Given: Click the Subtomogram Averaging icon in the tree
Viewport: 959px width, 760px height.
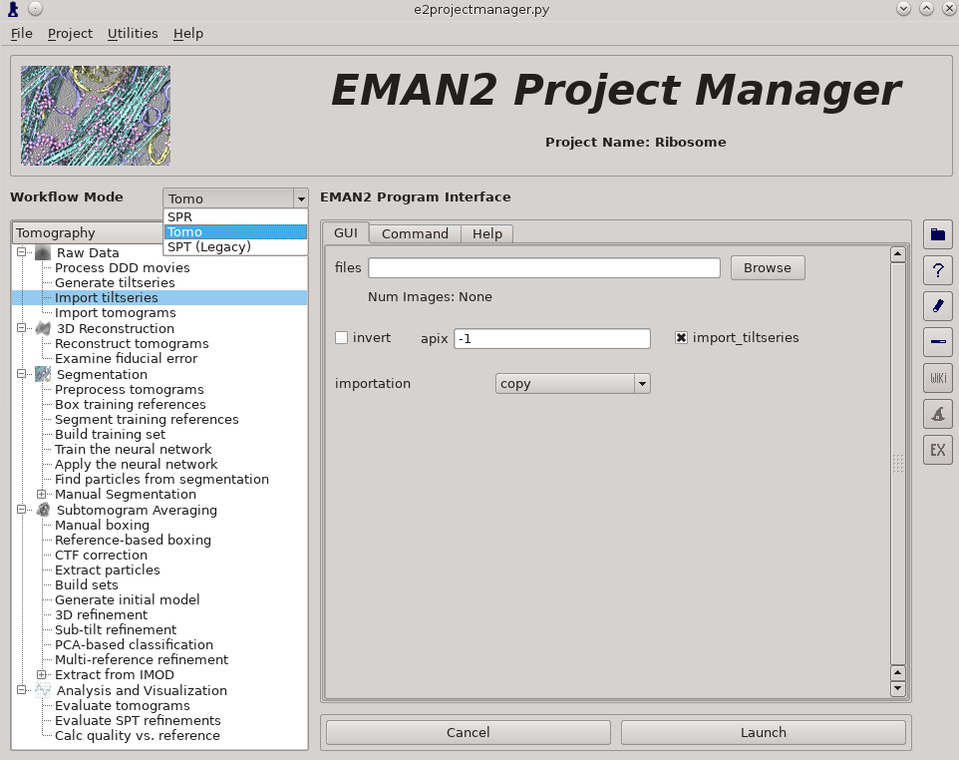Looking at the screenshot, I should (42, 510).
